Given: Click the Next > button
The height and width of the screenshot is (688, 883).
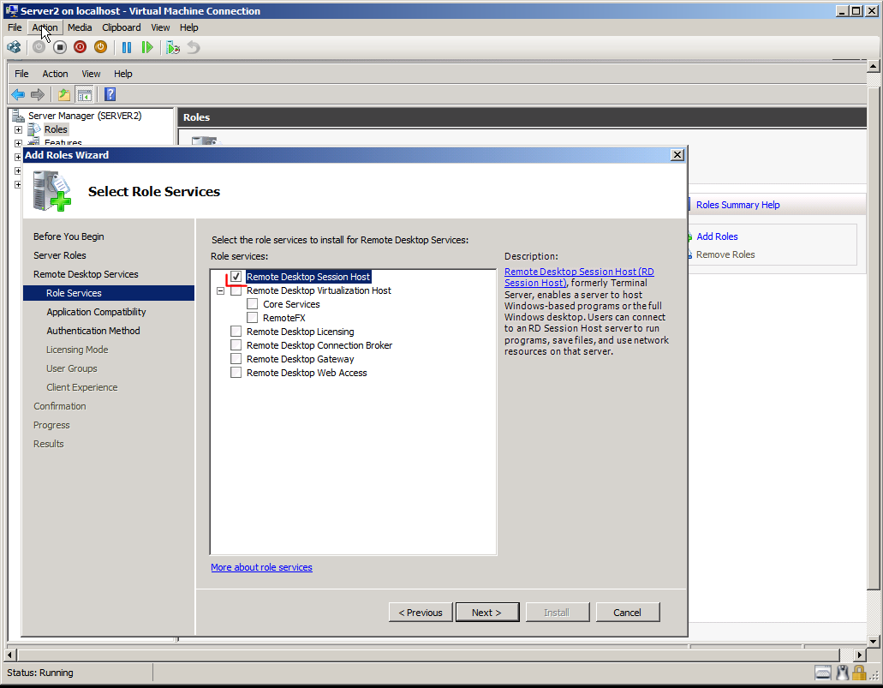Looking at the screenshot, I should point(487,613).
